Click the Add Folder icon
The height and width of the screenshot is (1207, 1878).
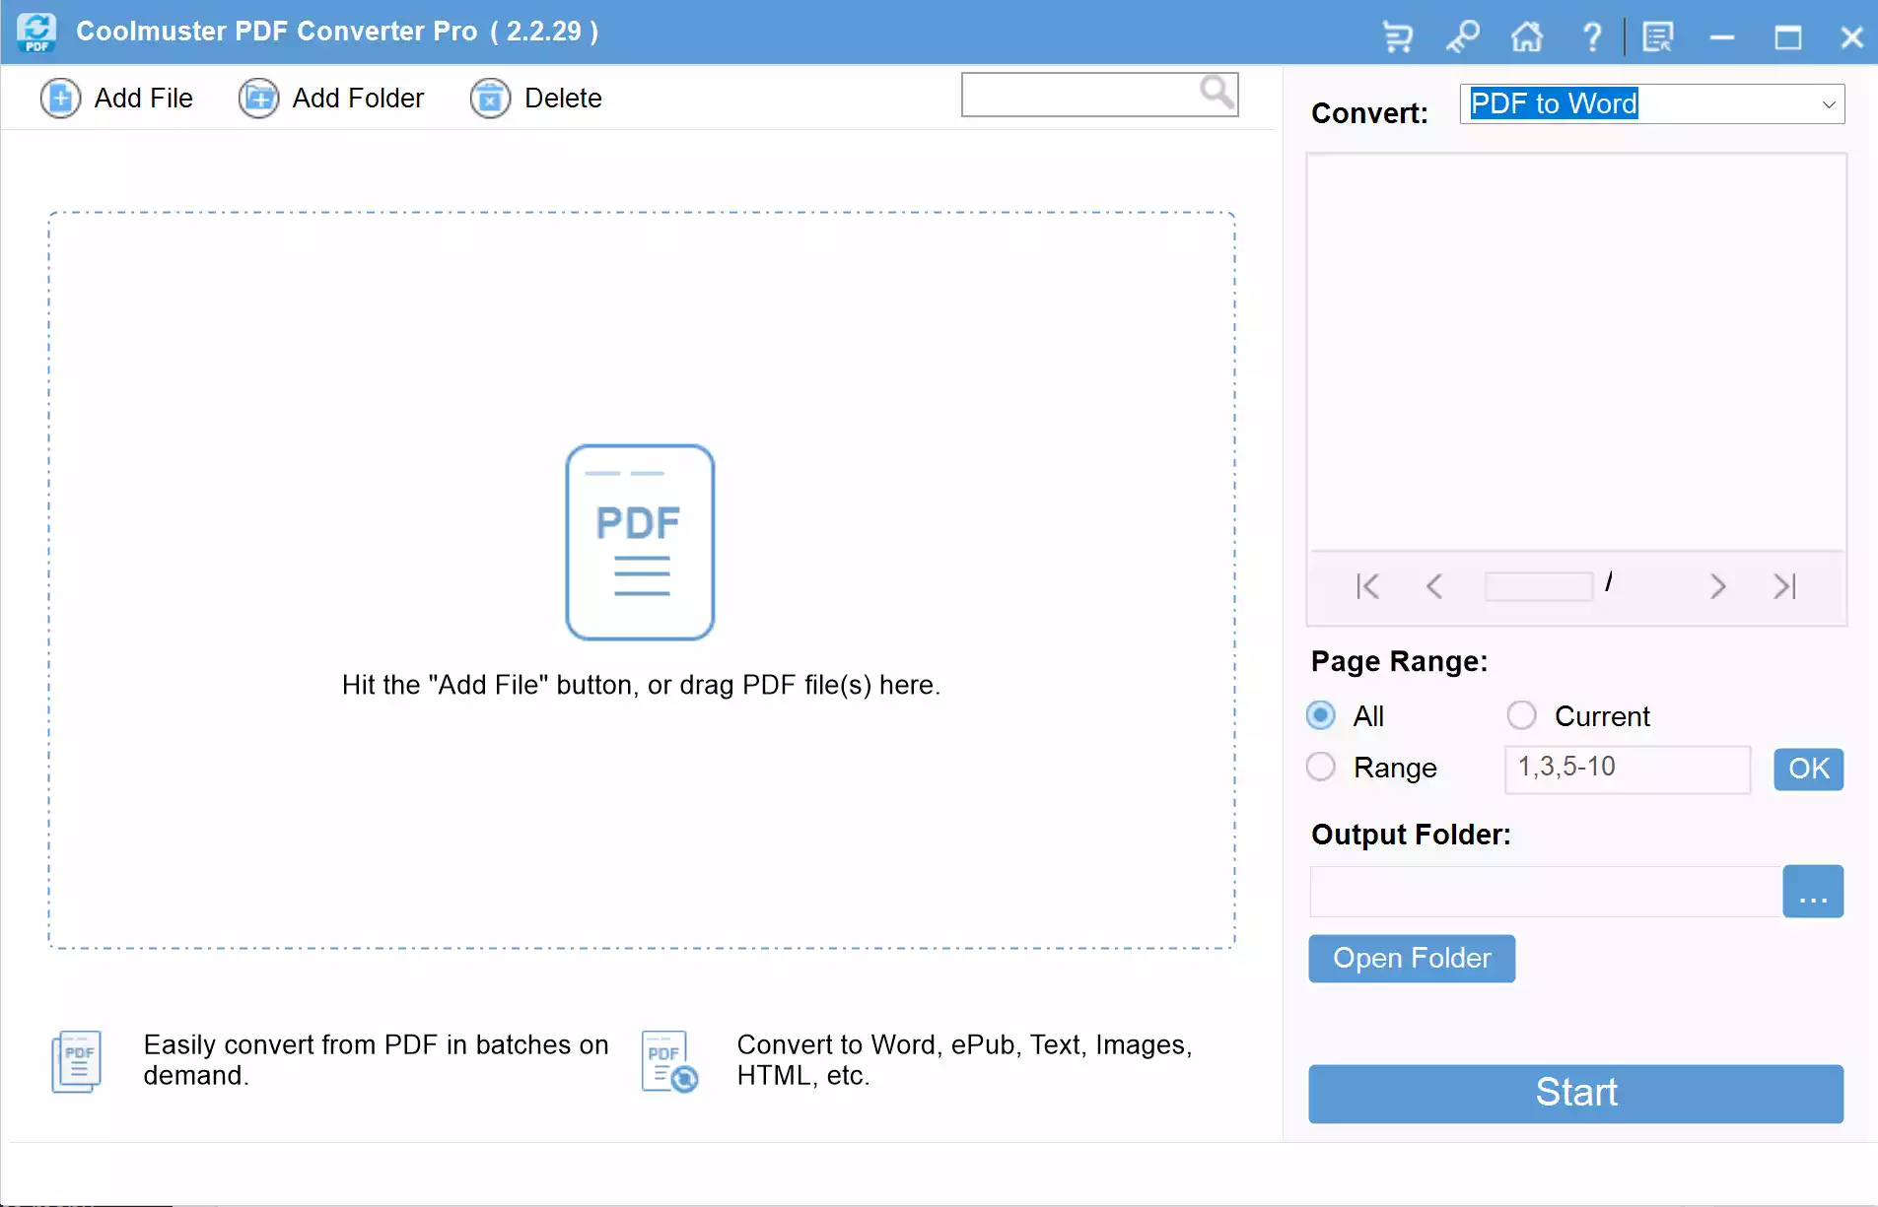point(258,99)
